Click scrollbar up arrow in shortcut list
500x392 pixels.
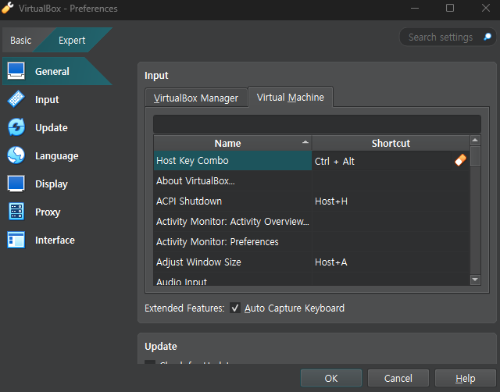pyautogui.click(x=475, y=141)
